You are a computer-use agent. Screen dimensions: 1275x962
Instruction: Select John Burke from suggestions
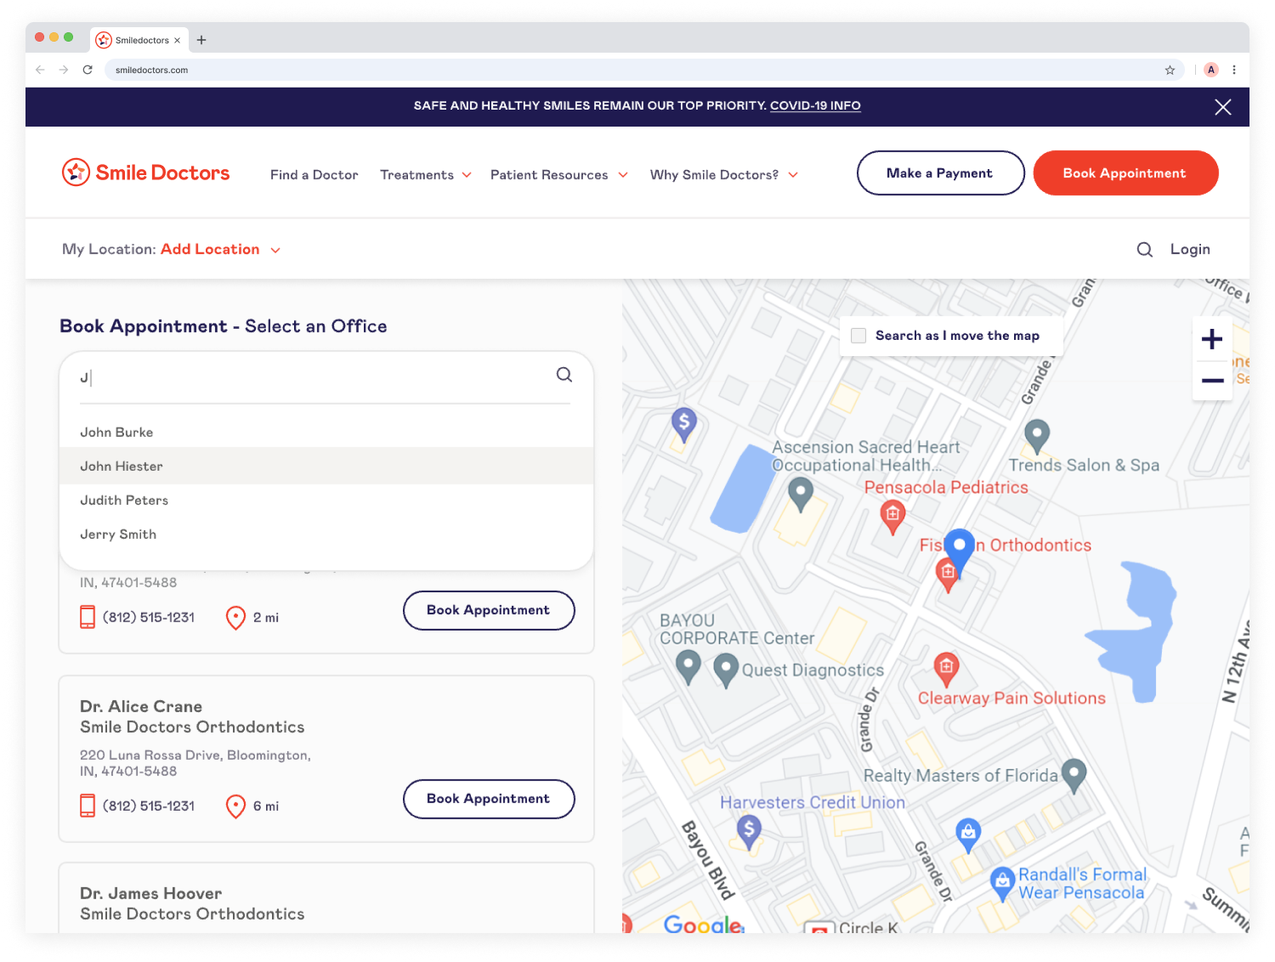point(326,432)
